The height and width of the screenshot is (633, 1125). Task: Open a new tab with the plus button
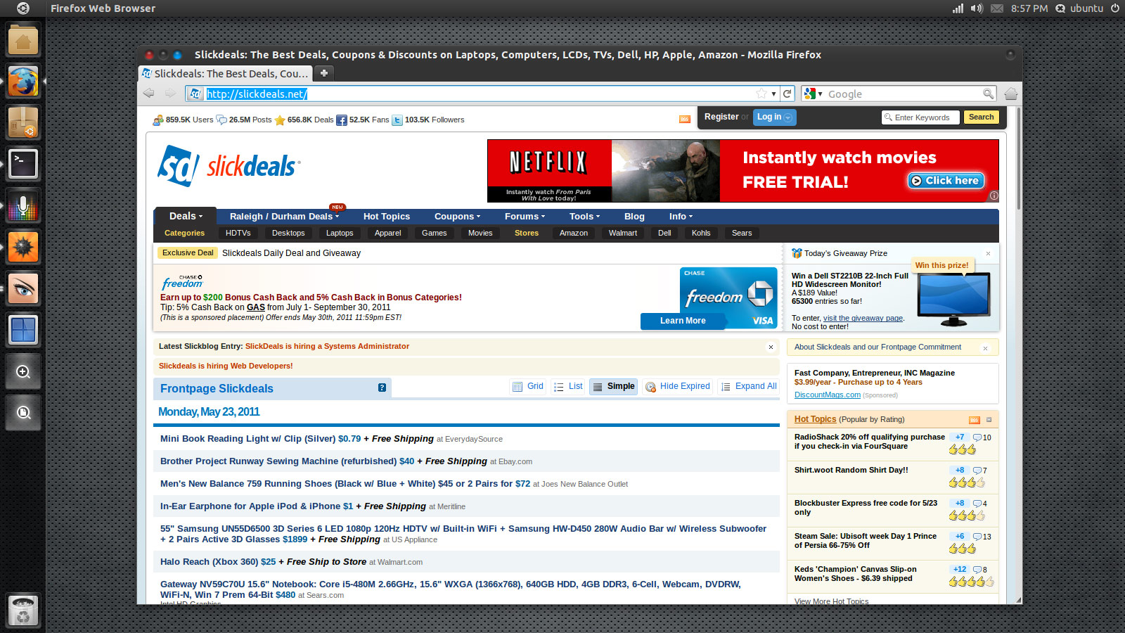tap(323, 73)
